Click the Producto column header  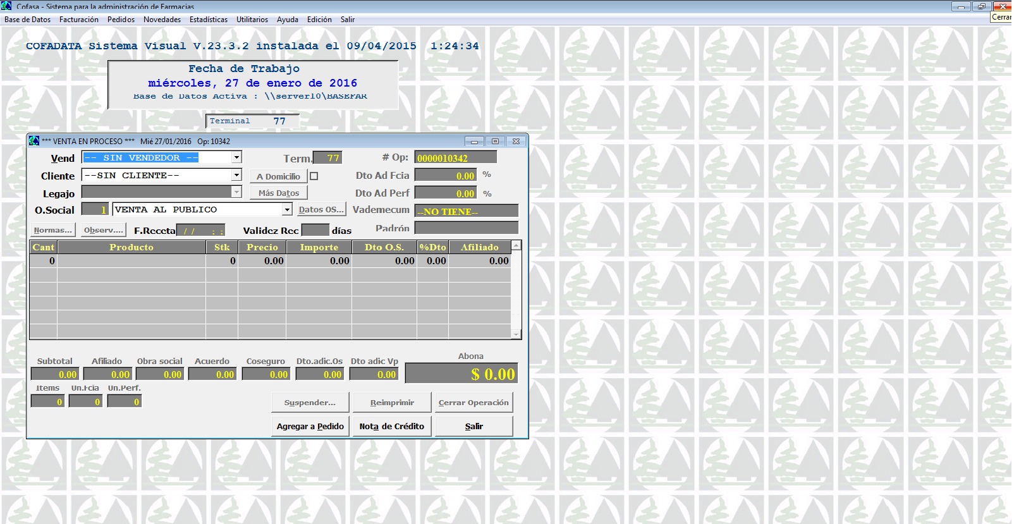point(131,247)
